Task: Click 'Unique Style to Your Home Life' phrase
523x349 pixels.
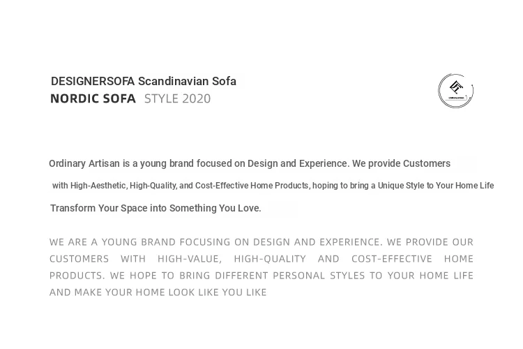Action: pos(436,186)
